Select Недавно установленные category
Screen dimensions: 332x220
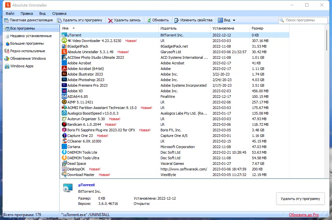point(31,36)
